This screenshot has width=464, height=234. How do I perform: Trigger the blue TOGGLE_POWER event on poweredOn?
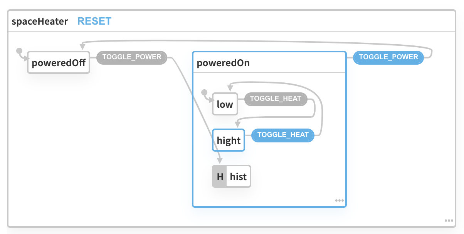point(388,57)
